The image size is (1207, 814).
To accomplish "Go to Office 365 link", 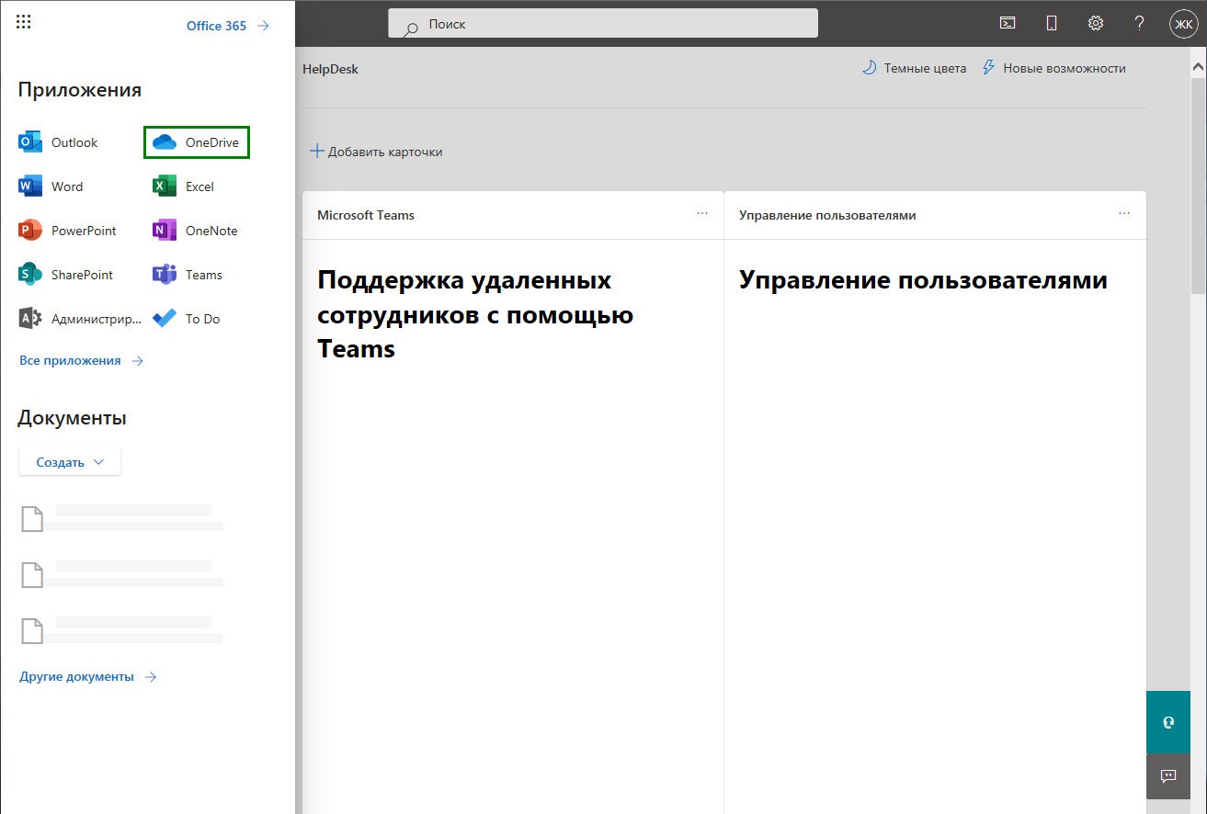I will [228, 26].
